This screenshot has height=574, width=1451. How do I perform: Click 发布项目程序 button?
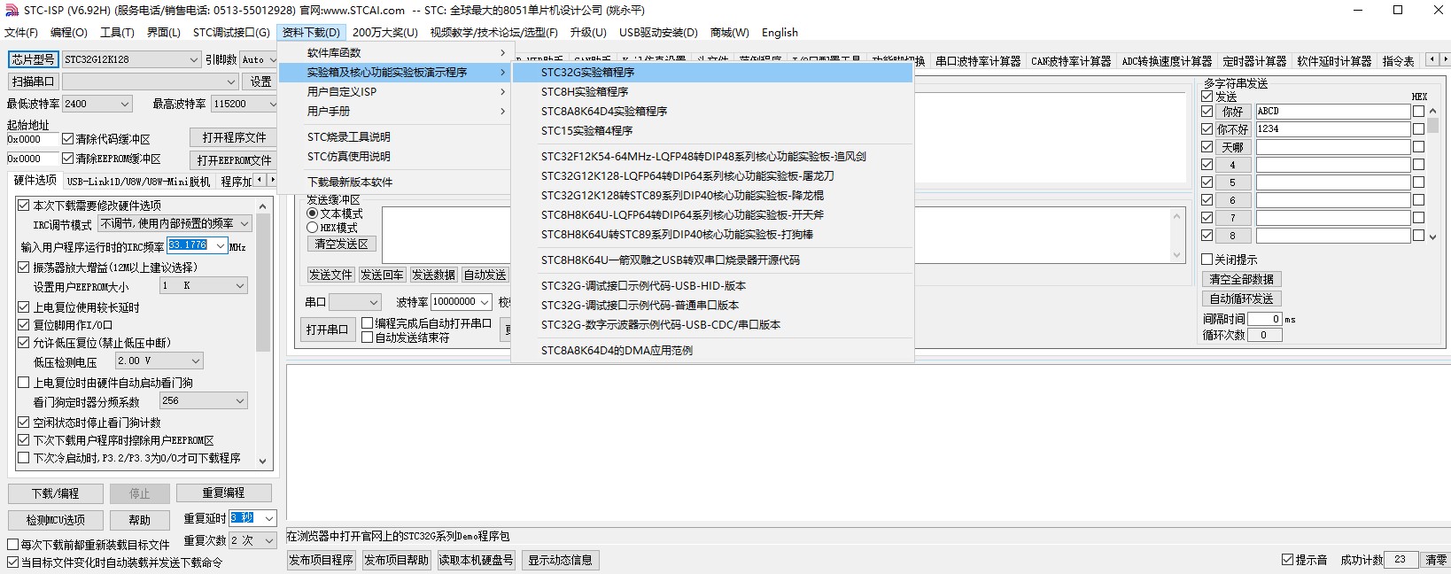pos(321,561)
